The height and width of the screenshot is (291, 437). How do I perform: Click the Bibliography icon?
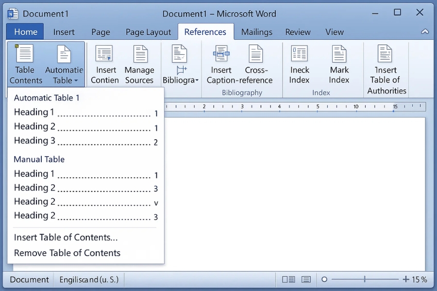(x=180, y=56)
